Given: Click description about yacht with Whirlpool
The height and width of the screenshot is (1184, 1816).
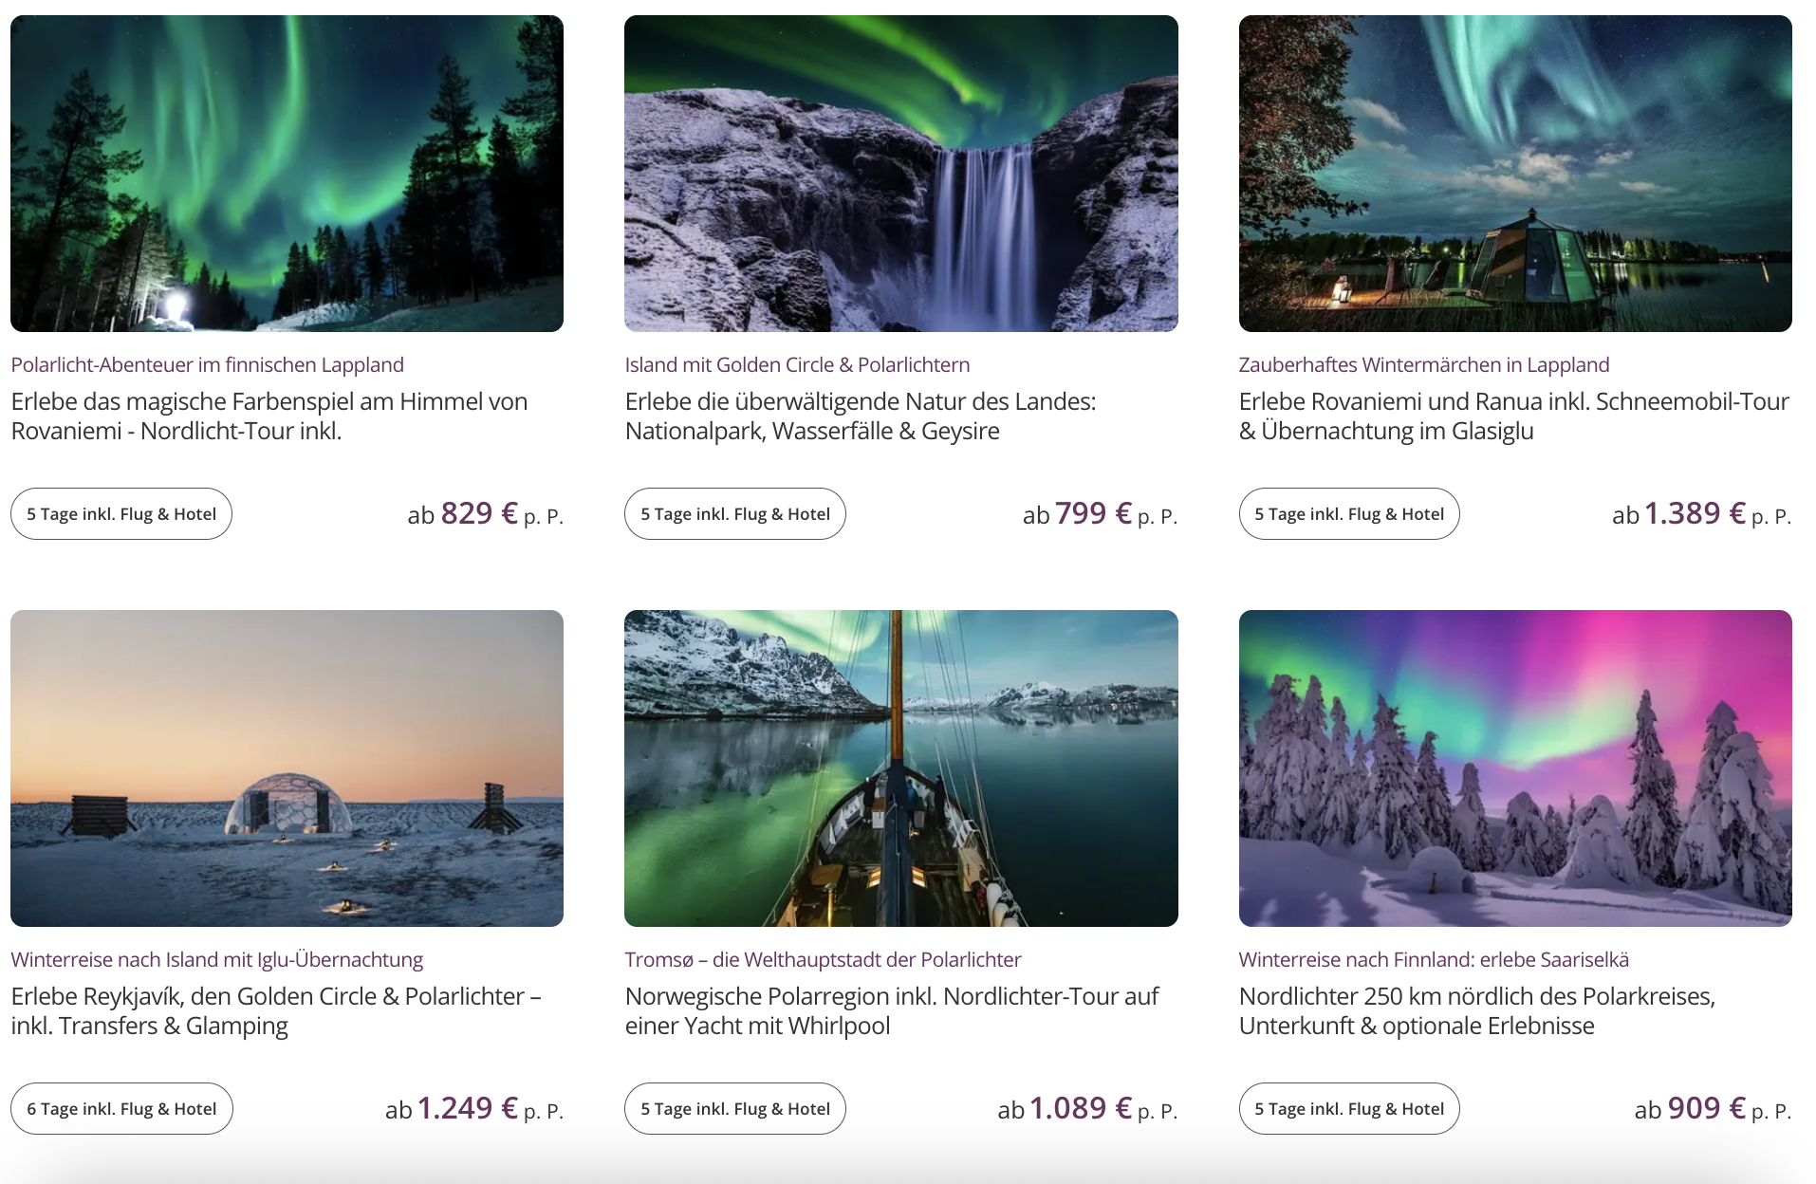Looking at the screenshot, I should point(892,1010).
